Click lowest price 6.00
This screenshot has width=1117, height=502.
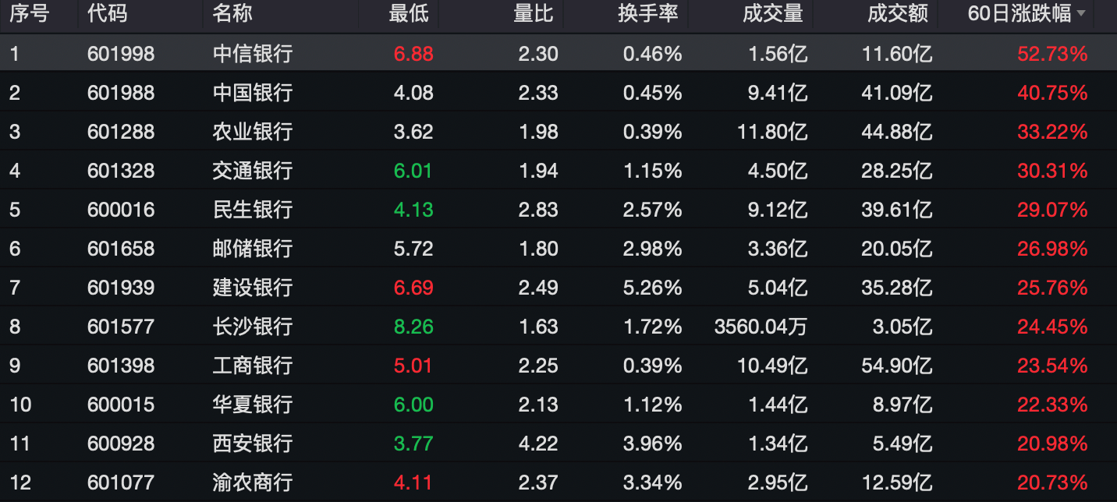413,404
